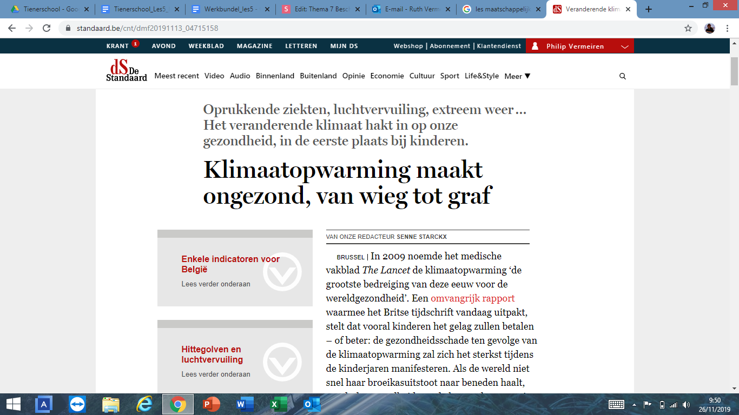This screenshot has height=415, width=739.
Task: Go to Meest recent
Action: coord(177,76)
